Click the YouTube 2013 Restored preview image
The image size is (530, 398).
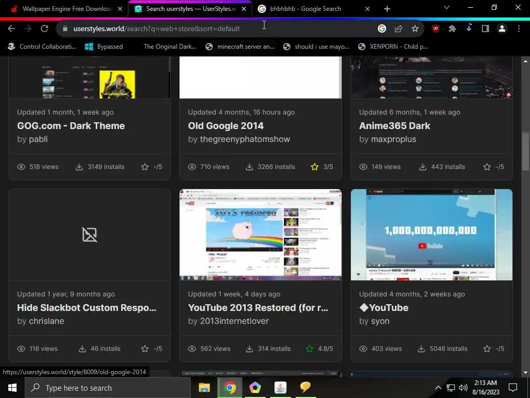click(x=260, y=235)
